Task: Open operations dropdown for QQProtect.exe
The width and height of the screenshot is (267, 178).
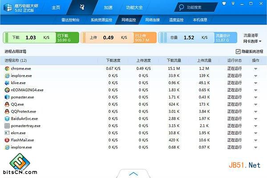Action: [x=255, y=112]
